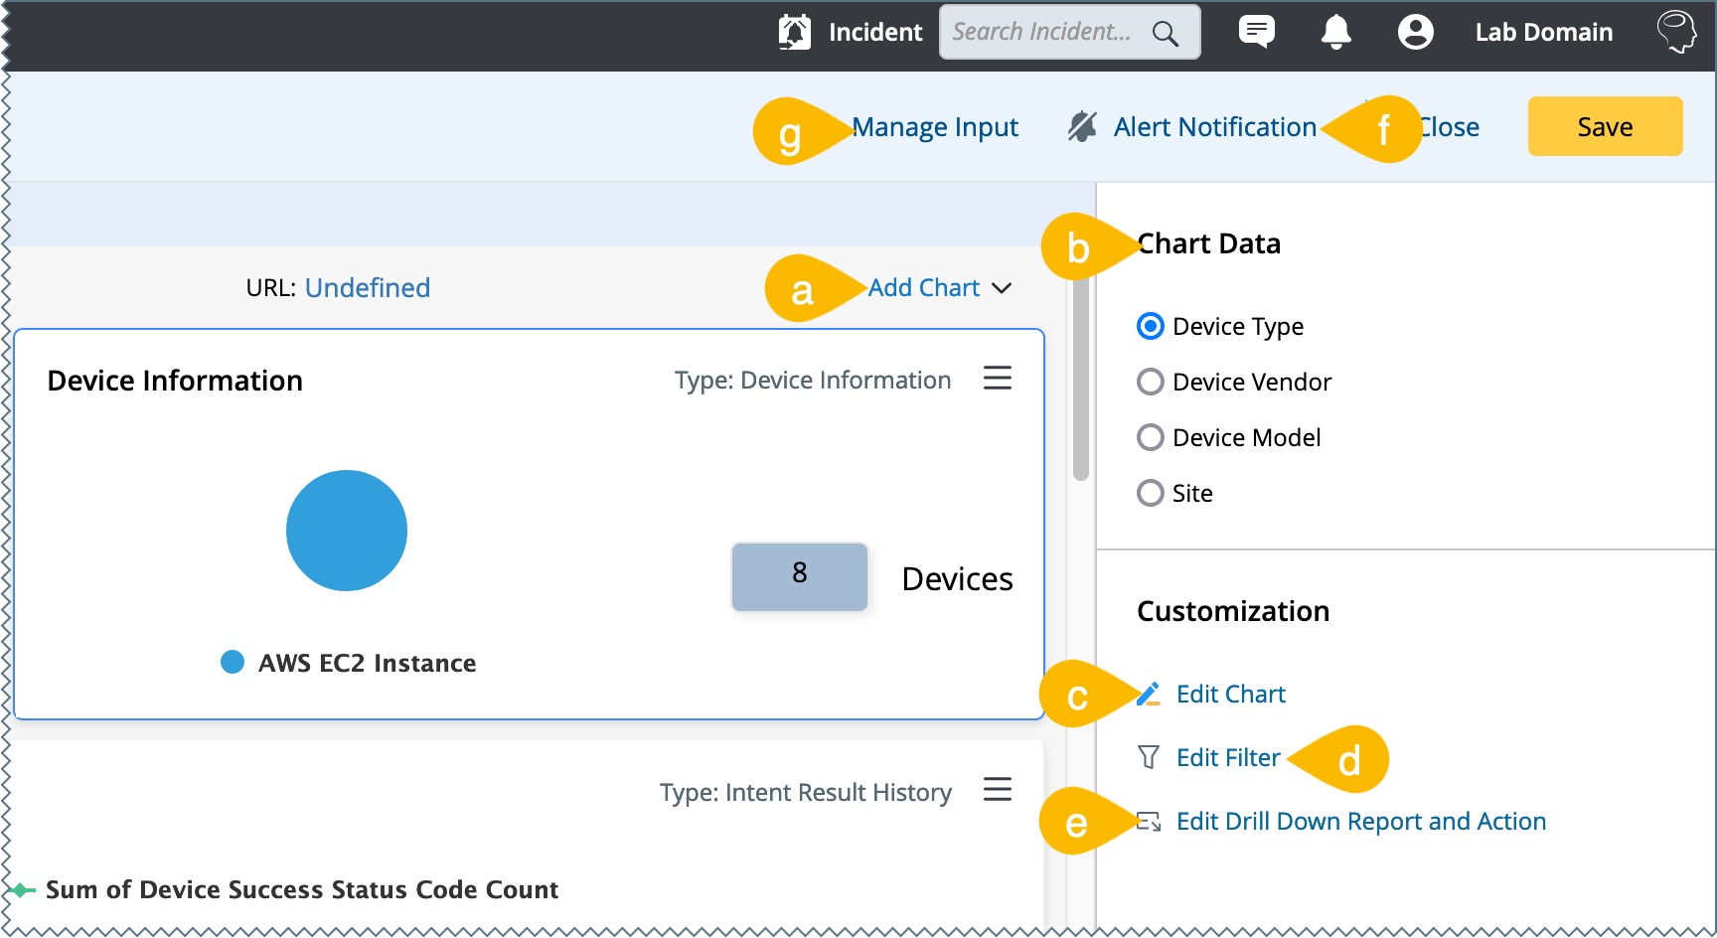Select the Device Vendor radio button
This screenshot has width=1717, height=938.
(1150, 382)
